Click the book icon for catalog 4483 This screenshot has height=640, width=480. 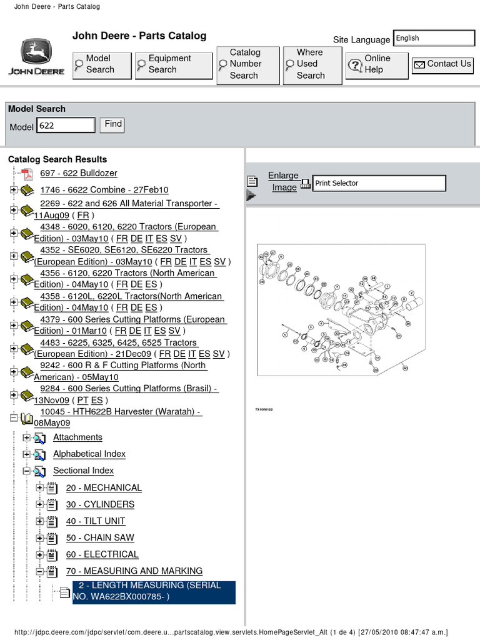(x=27, y=349)
